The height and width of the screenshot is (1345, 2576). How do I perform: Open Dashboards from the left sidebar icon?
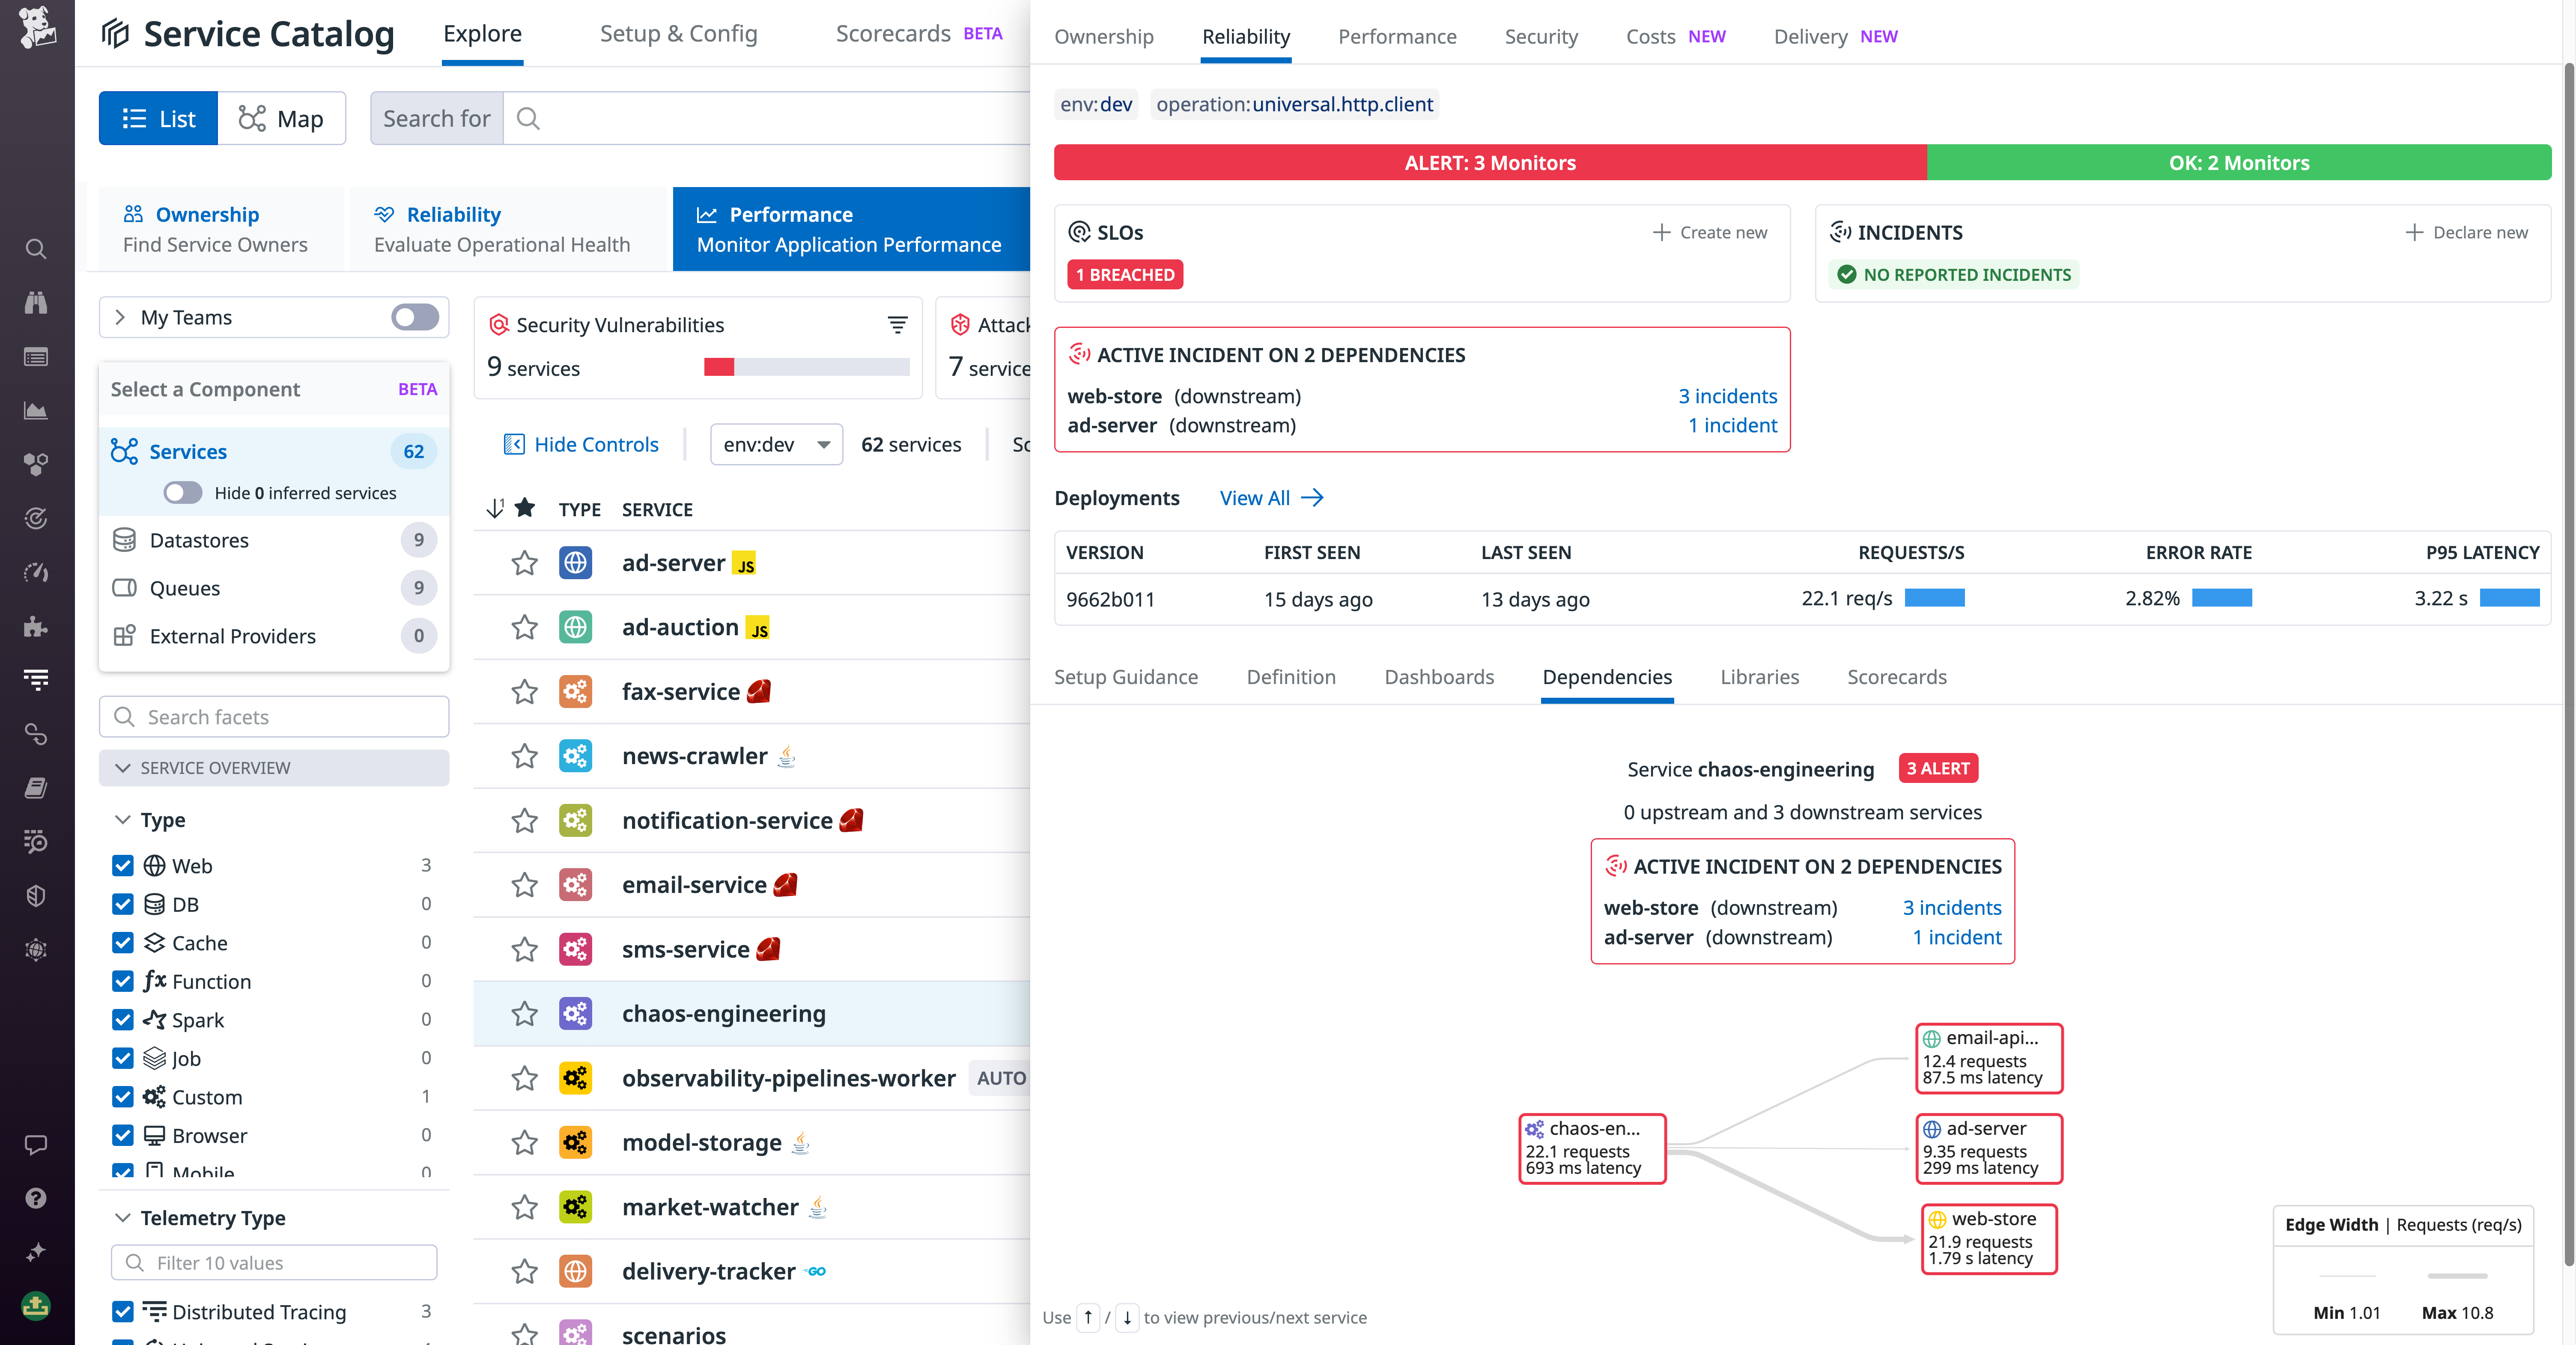[36, 356]
